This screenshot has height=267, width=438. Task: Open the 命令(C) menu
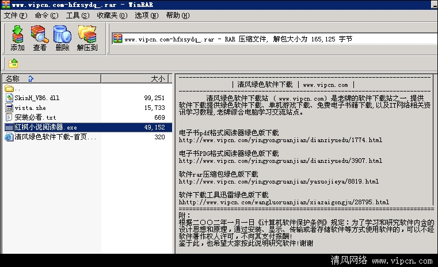[47, 16]
